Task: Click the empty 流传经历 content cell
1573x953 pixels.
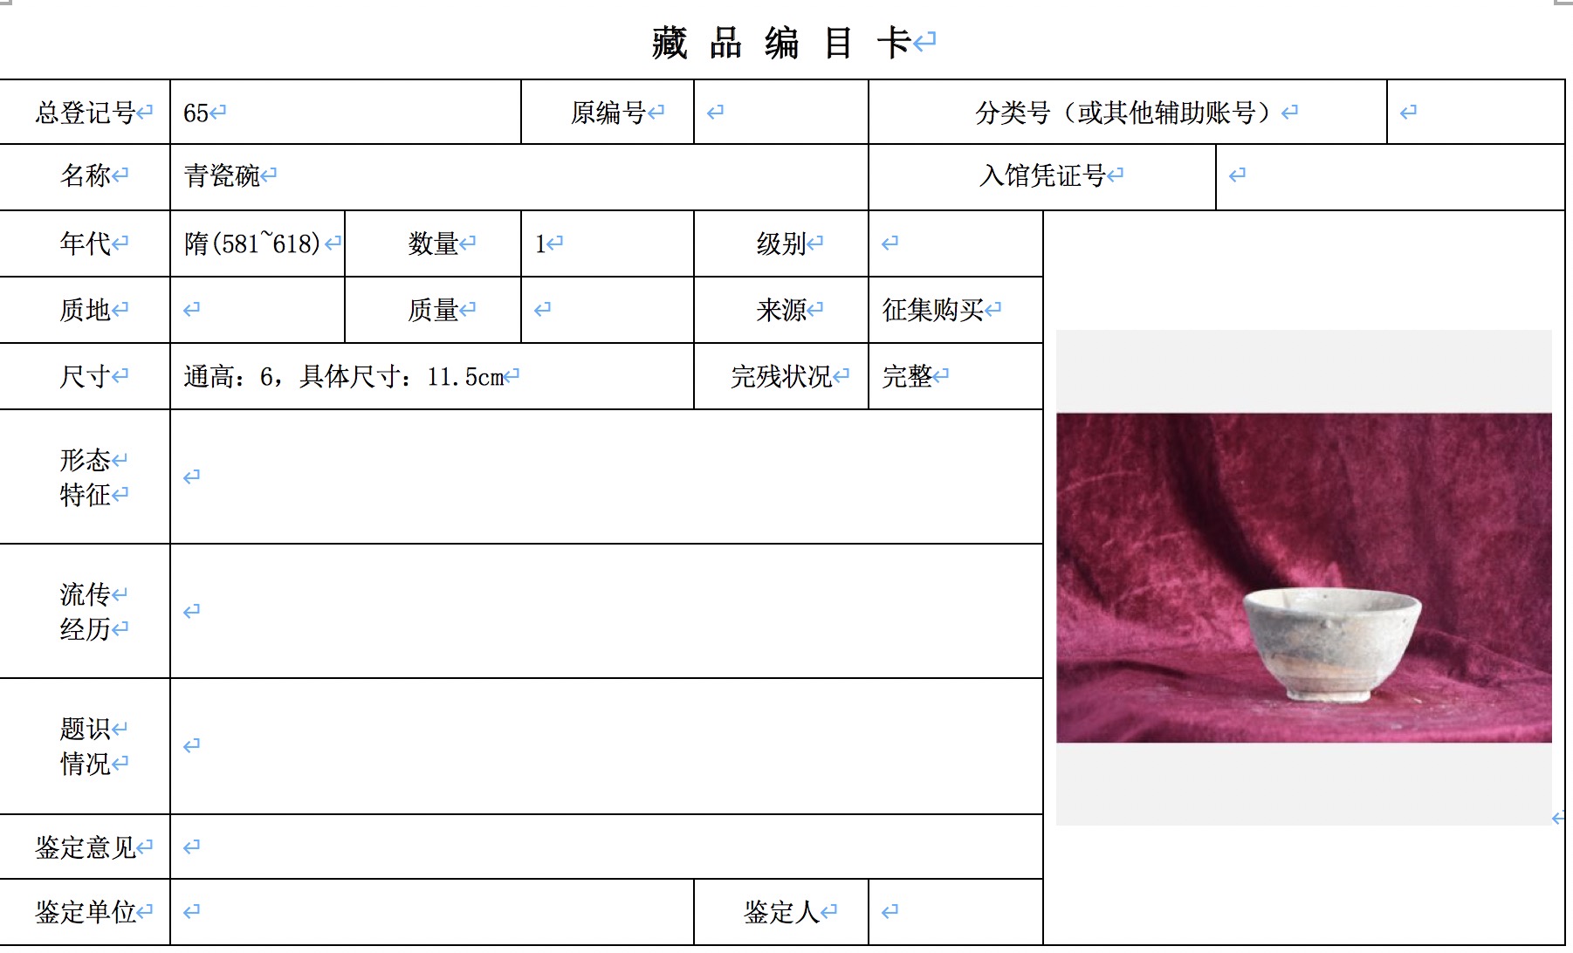Action: 607,611
